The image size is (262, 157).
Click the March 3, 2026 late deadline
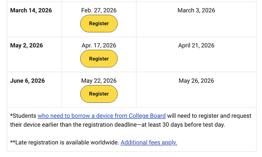[x=196, y=10]
